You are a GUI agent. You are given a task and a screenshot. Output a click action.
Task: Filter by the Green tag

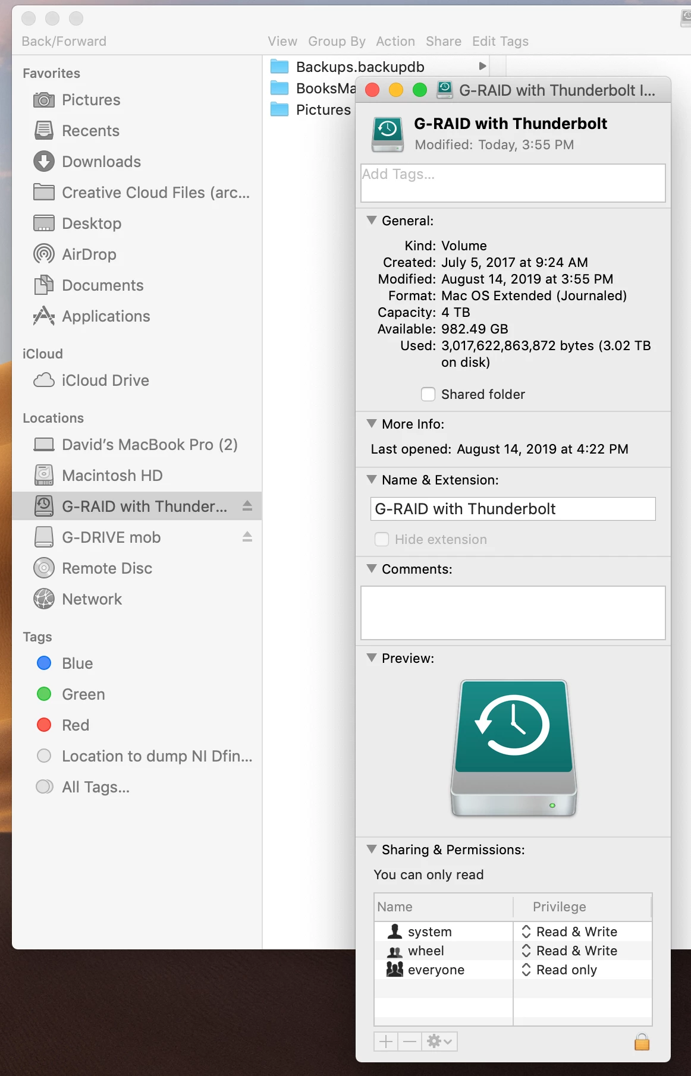coord(137,694)
